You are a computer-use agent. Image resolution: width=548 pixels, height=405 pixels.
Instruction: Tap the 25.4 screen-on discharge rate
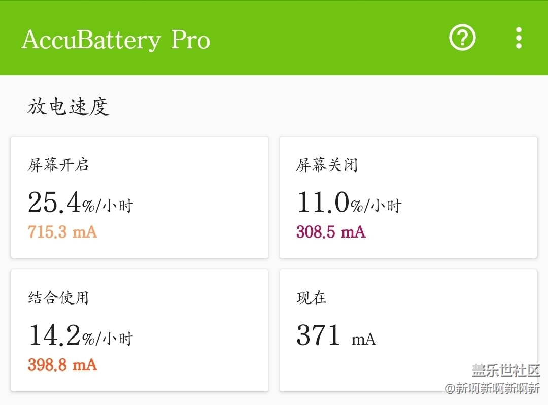pos(54,203)
